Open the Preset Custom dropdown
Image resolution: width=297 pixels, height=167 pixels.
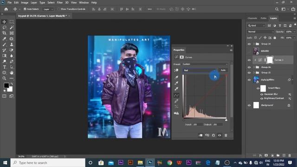point(205,64)
